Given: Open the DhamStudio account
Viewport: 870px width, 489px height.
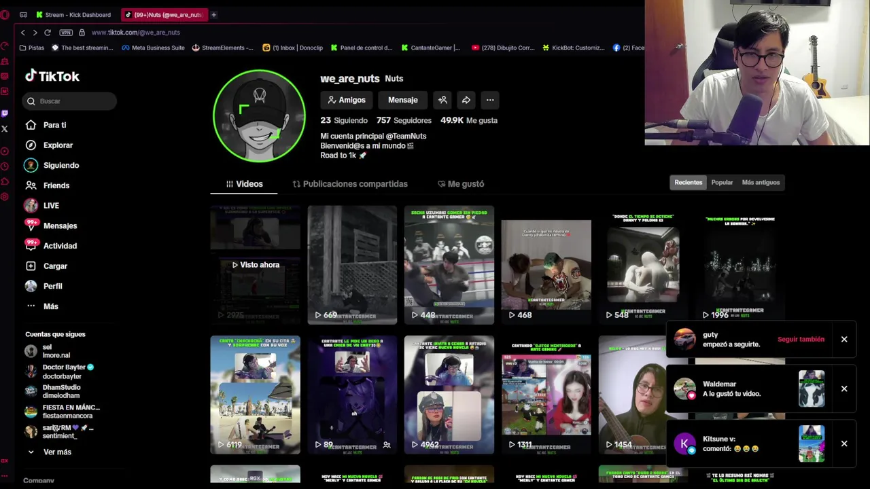Looking at the screenshot, I should tap(53, 391).
